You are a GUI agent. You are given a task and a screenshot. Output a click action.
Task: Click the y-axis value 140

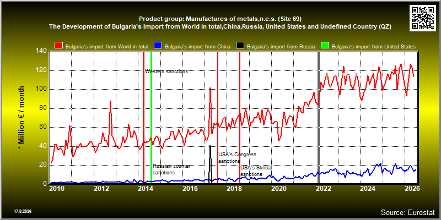pyautogui.click(x=41, y=51)
